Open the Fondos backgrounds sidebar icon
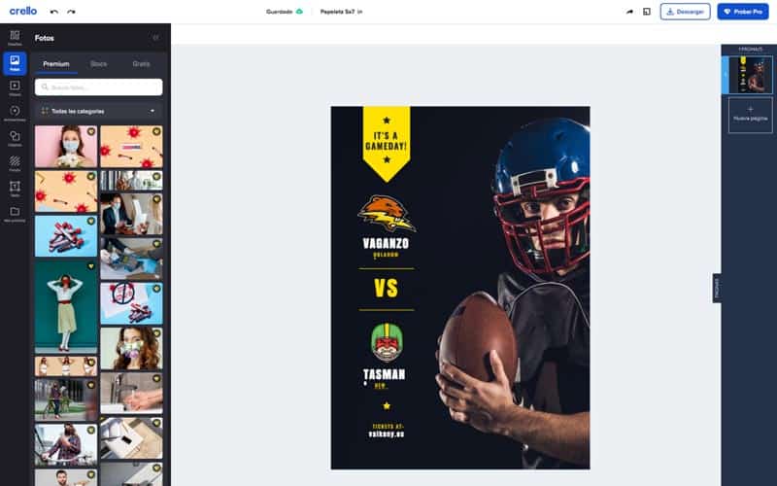 pos(15,163)
